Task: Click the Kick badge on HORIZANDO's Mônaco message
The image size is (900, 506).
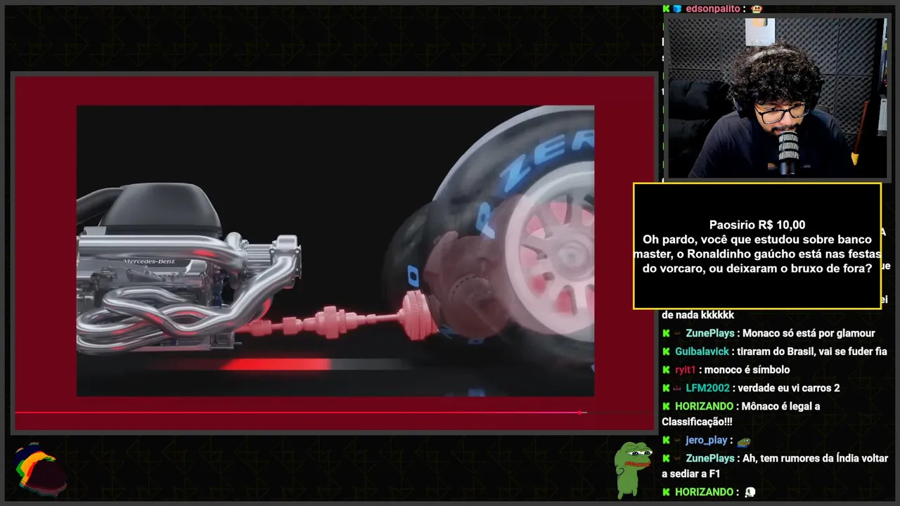Action: pyautogui.click(x=666, y=406)
